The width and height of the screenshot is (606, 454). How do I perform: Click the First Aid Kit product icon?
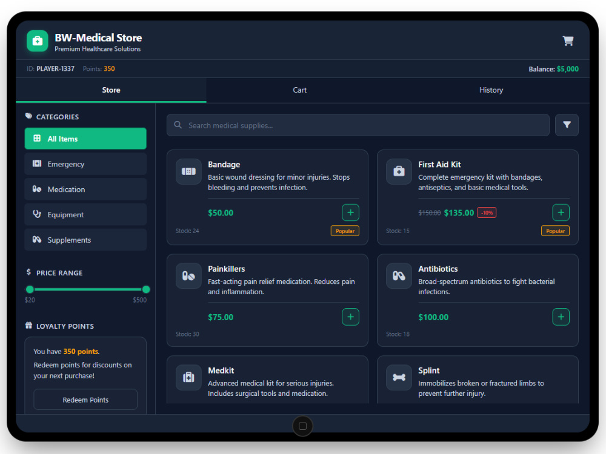point(399,171)
